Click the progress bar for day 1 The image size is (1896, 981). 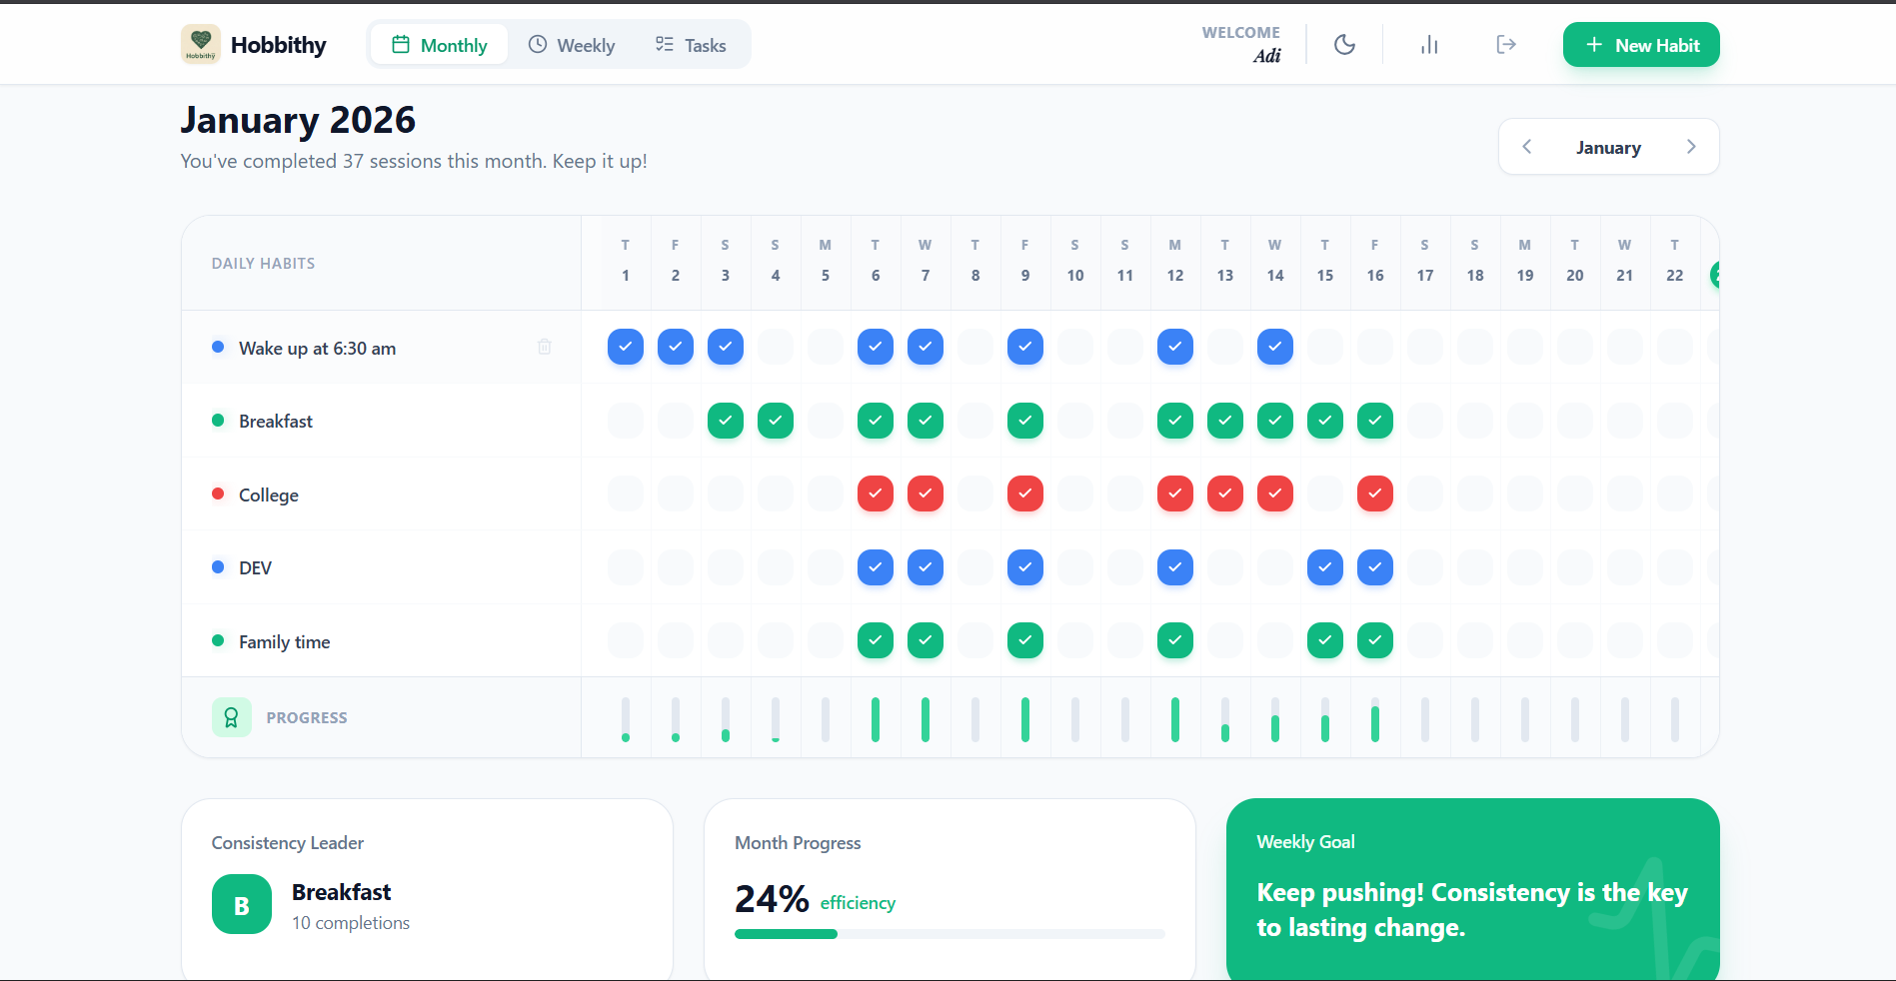pos(626,719)
